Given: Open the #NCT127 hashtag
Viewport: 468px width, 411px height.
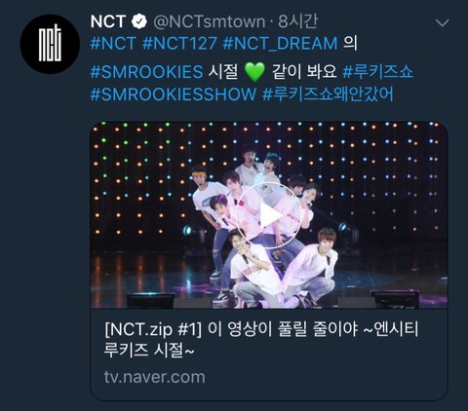Looking at the screenshot, I should (x=179, y=44).
